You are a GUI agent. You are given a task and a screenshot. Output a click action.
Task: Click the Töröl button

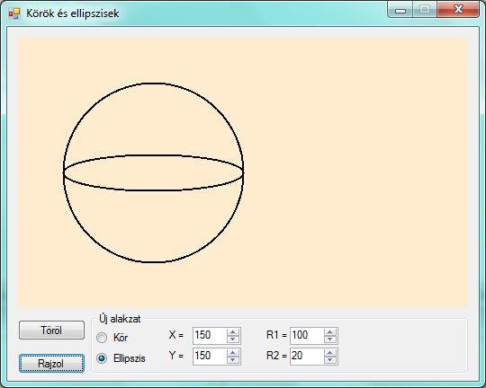pyautogui.click(x=51, y=331)
